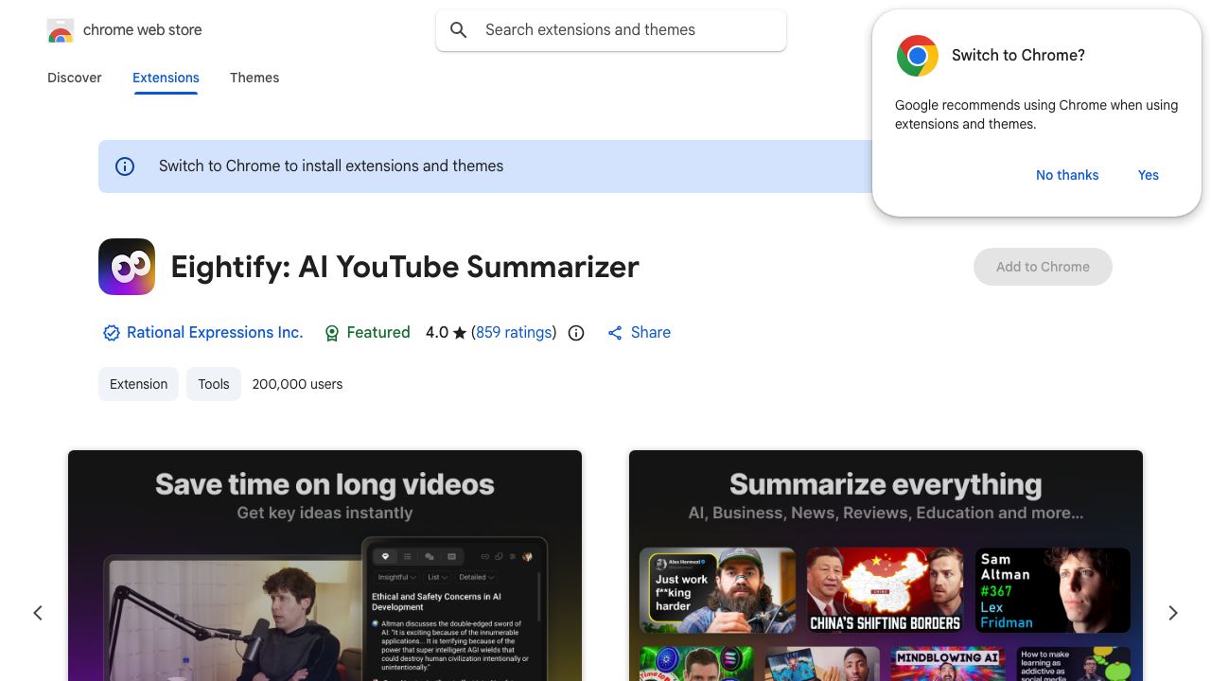Click the 4.0 rating value
Image resolution: width=1211 pixels, height=681 pixels.
coord(436,333)
